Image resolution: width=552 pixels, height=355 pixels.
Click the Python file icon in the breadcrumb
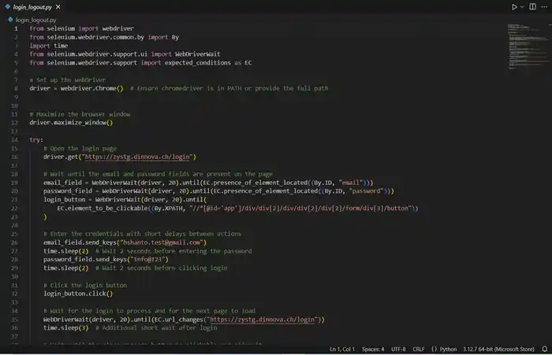coord(10,20)
